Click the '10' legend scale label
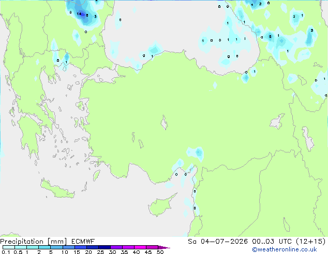 (x=65, y=252)
